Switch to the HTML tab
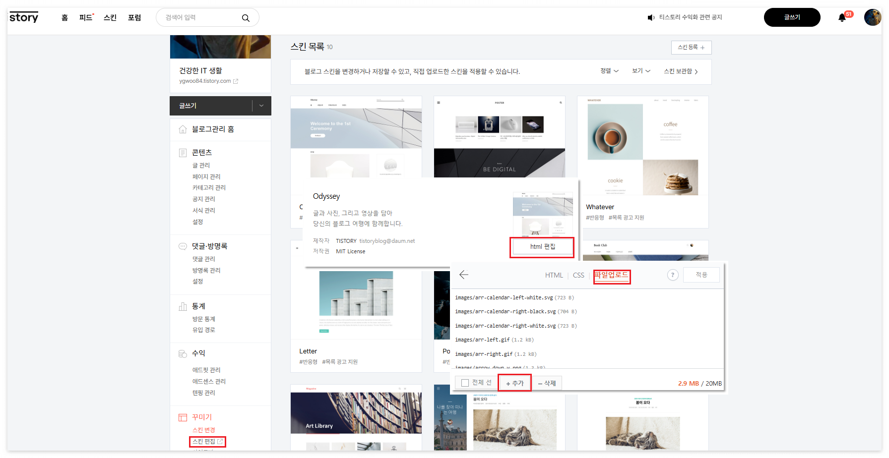The width and height of the screenshot is (889, 458). [554, 275]
